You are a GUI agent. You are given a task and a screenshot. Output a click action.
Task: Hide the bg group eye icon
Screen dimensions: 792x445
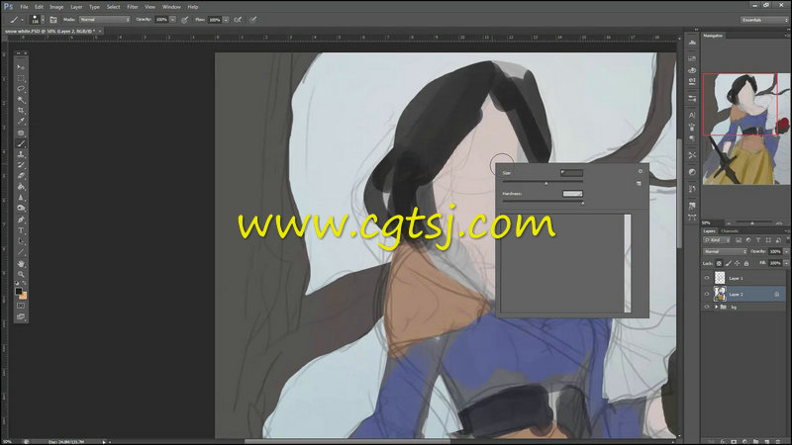pyautogui.click(x=707, y=307)
